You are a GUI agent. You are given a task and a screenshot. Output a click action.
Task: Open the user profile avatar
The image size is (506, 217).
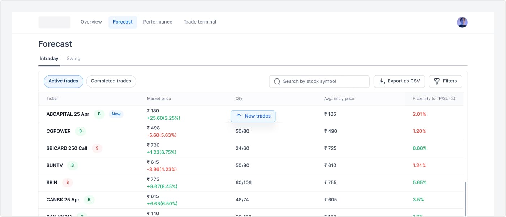point(462,22)
